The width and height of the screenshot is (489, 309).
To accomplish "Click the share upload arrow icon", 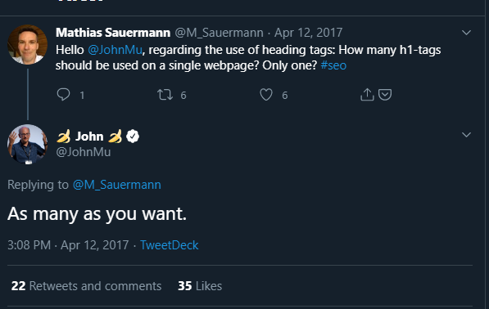I will click(367, 94).
